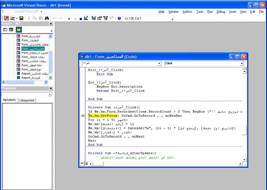The width and height of the screenshot is (267, 190).
Task: Open the Object dropdown in code window
Action: tap(159, 63)
